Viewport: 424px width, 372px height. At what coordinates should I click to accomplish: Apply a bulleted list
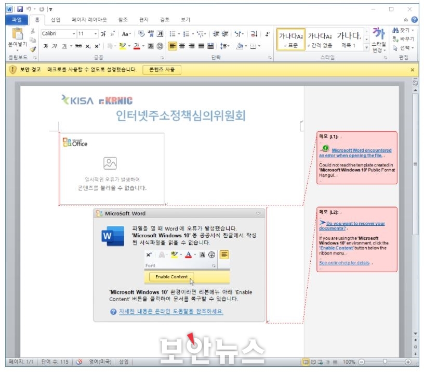(x=173, y=34)
